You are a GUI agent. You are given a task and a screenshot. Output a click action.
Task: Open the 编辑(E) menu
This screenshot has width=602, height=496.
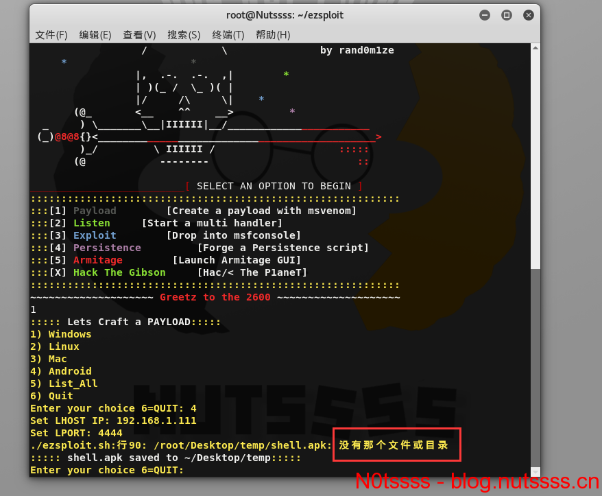click(x=95, y=35)
